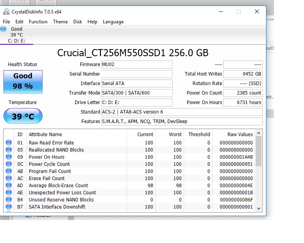Viewport: 304px width, 243px height.
Task: Click Rotation Rate value ---- (SSD)
Action: pyautogui.click(x=243, y=84)
